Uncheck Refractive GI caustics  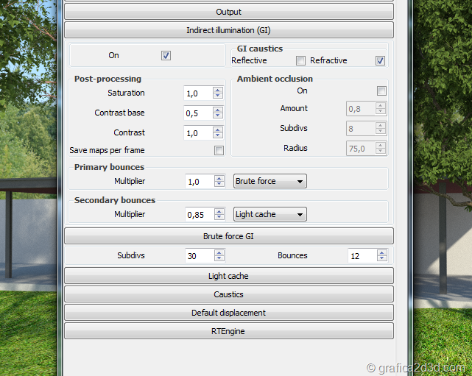[380, 61]
